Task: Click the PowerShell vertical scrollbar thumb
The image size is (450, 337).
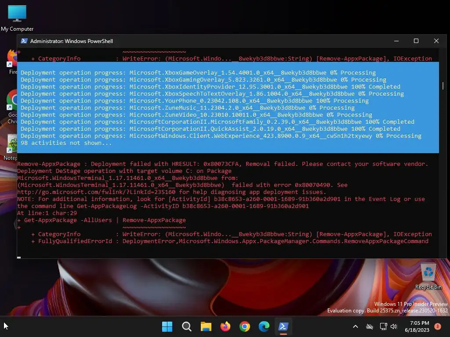Action: 443,86
